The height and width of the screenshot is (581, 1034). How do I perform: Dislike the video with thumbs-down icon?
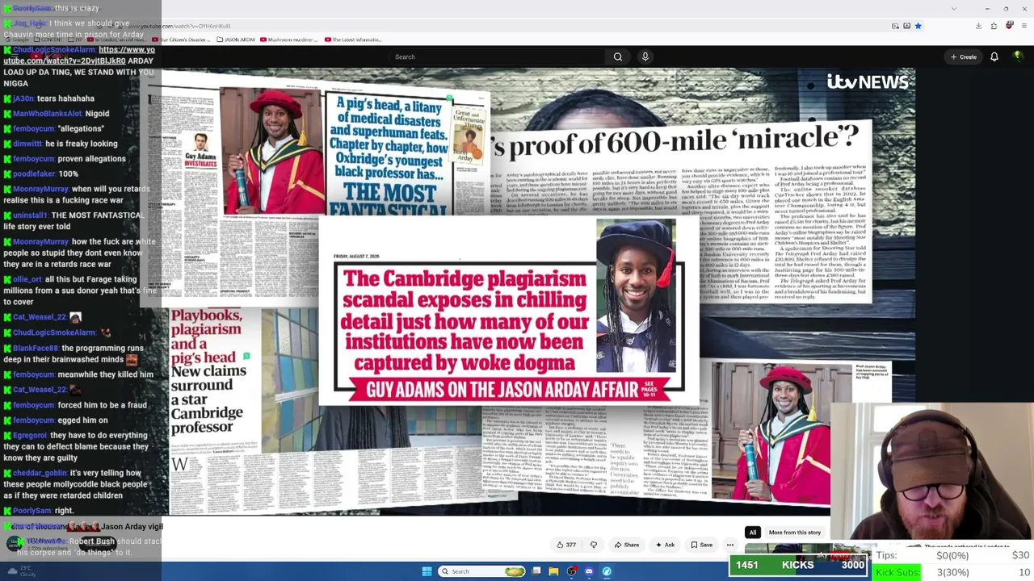coord(594,545)
